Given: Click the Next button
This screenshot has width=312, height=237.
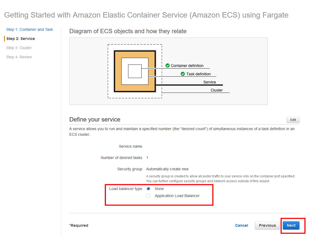Looking at the screenshot, I should coord(291,225).
